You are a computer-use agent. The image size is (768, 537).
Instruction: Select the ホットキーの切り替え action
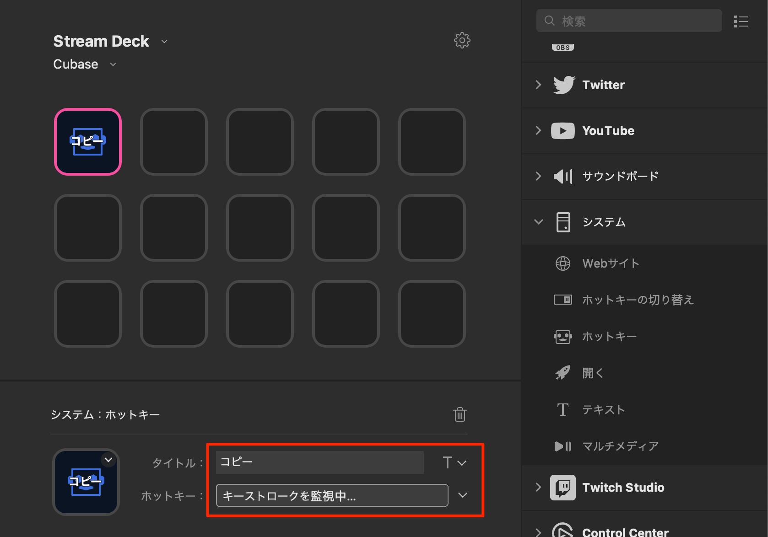point(644,300)
